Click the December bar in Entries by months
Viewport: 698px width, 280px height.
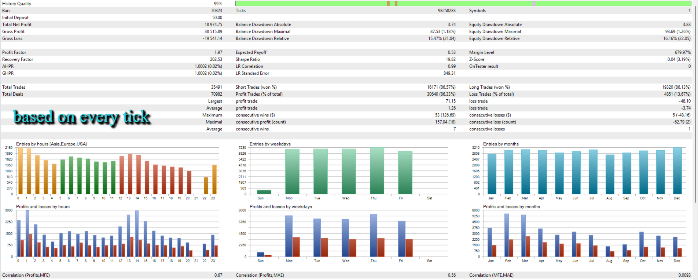point(677,171)
